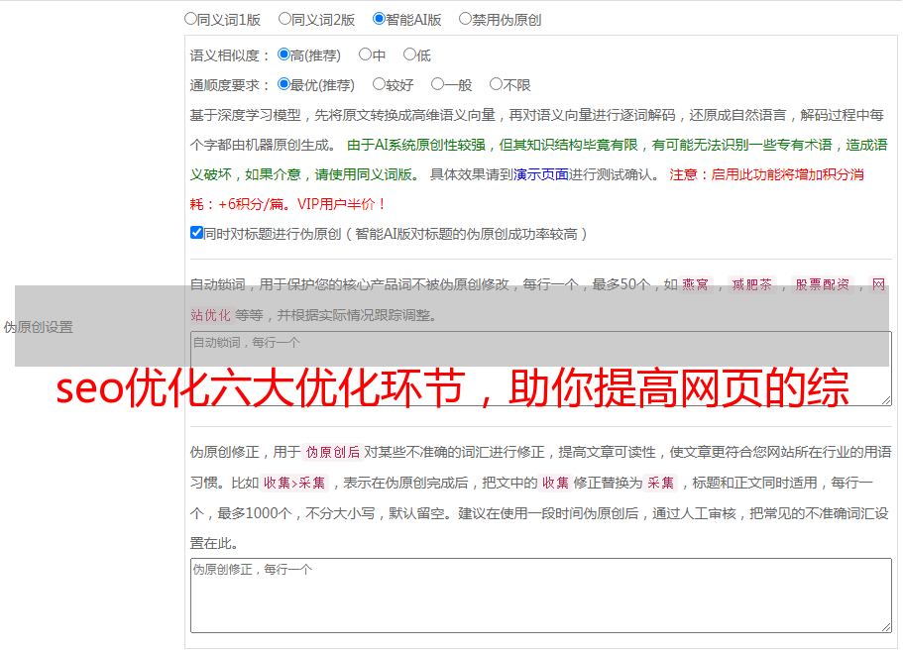This screenshot has height=652, width=903.
Task: Click the 收集>采集 example tag
Action: (x=294, y=484)
